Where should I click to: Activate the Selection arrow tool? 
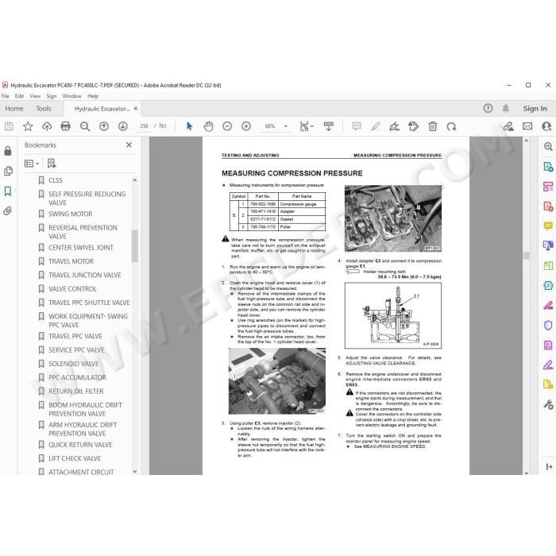coord(189,126)
